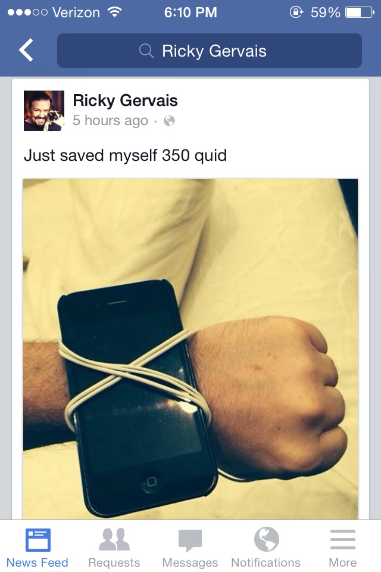
Task: Open the phone-on-wrist post photo
Action: 190,349
